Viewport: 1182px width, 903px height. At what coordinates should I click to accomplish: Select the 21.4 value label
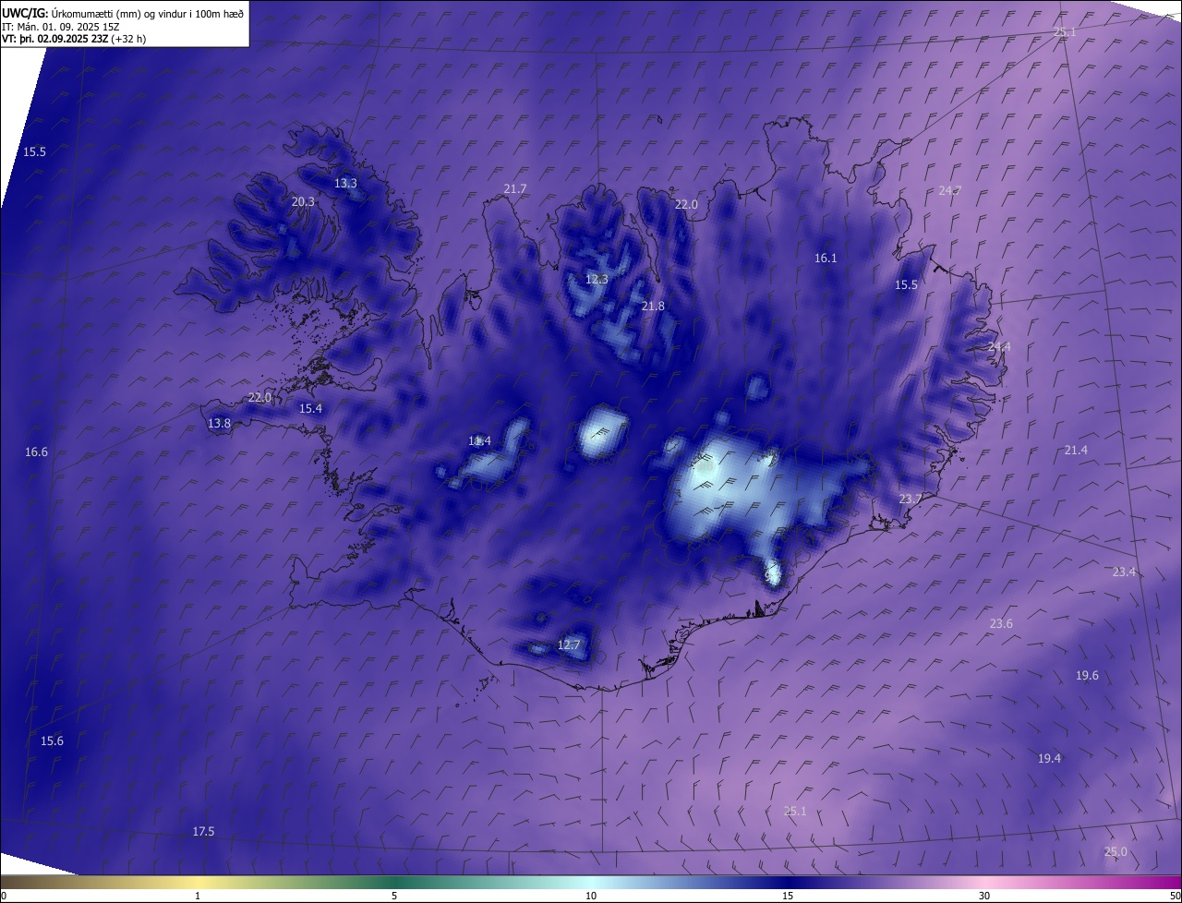[x=1076, y=450]
